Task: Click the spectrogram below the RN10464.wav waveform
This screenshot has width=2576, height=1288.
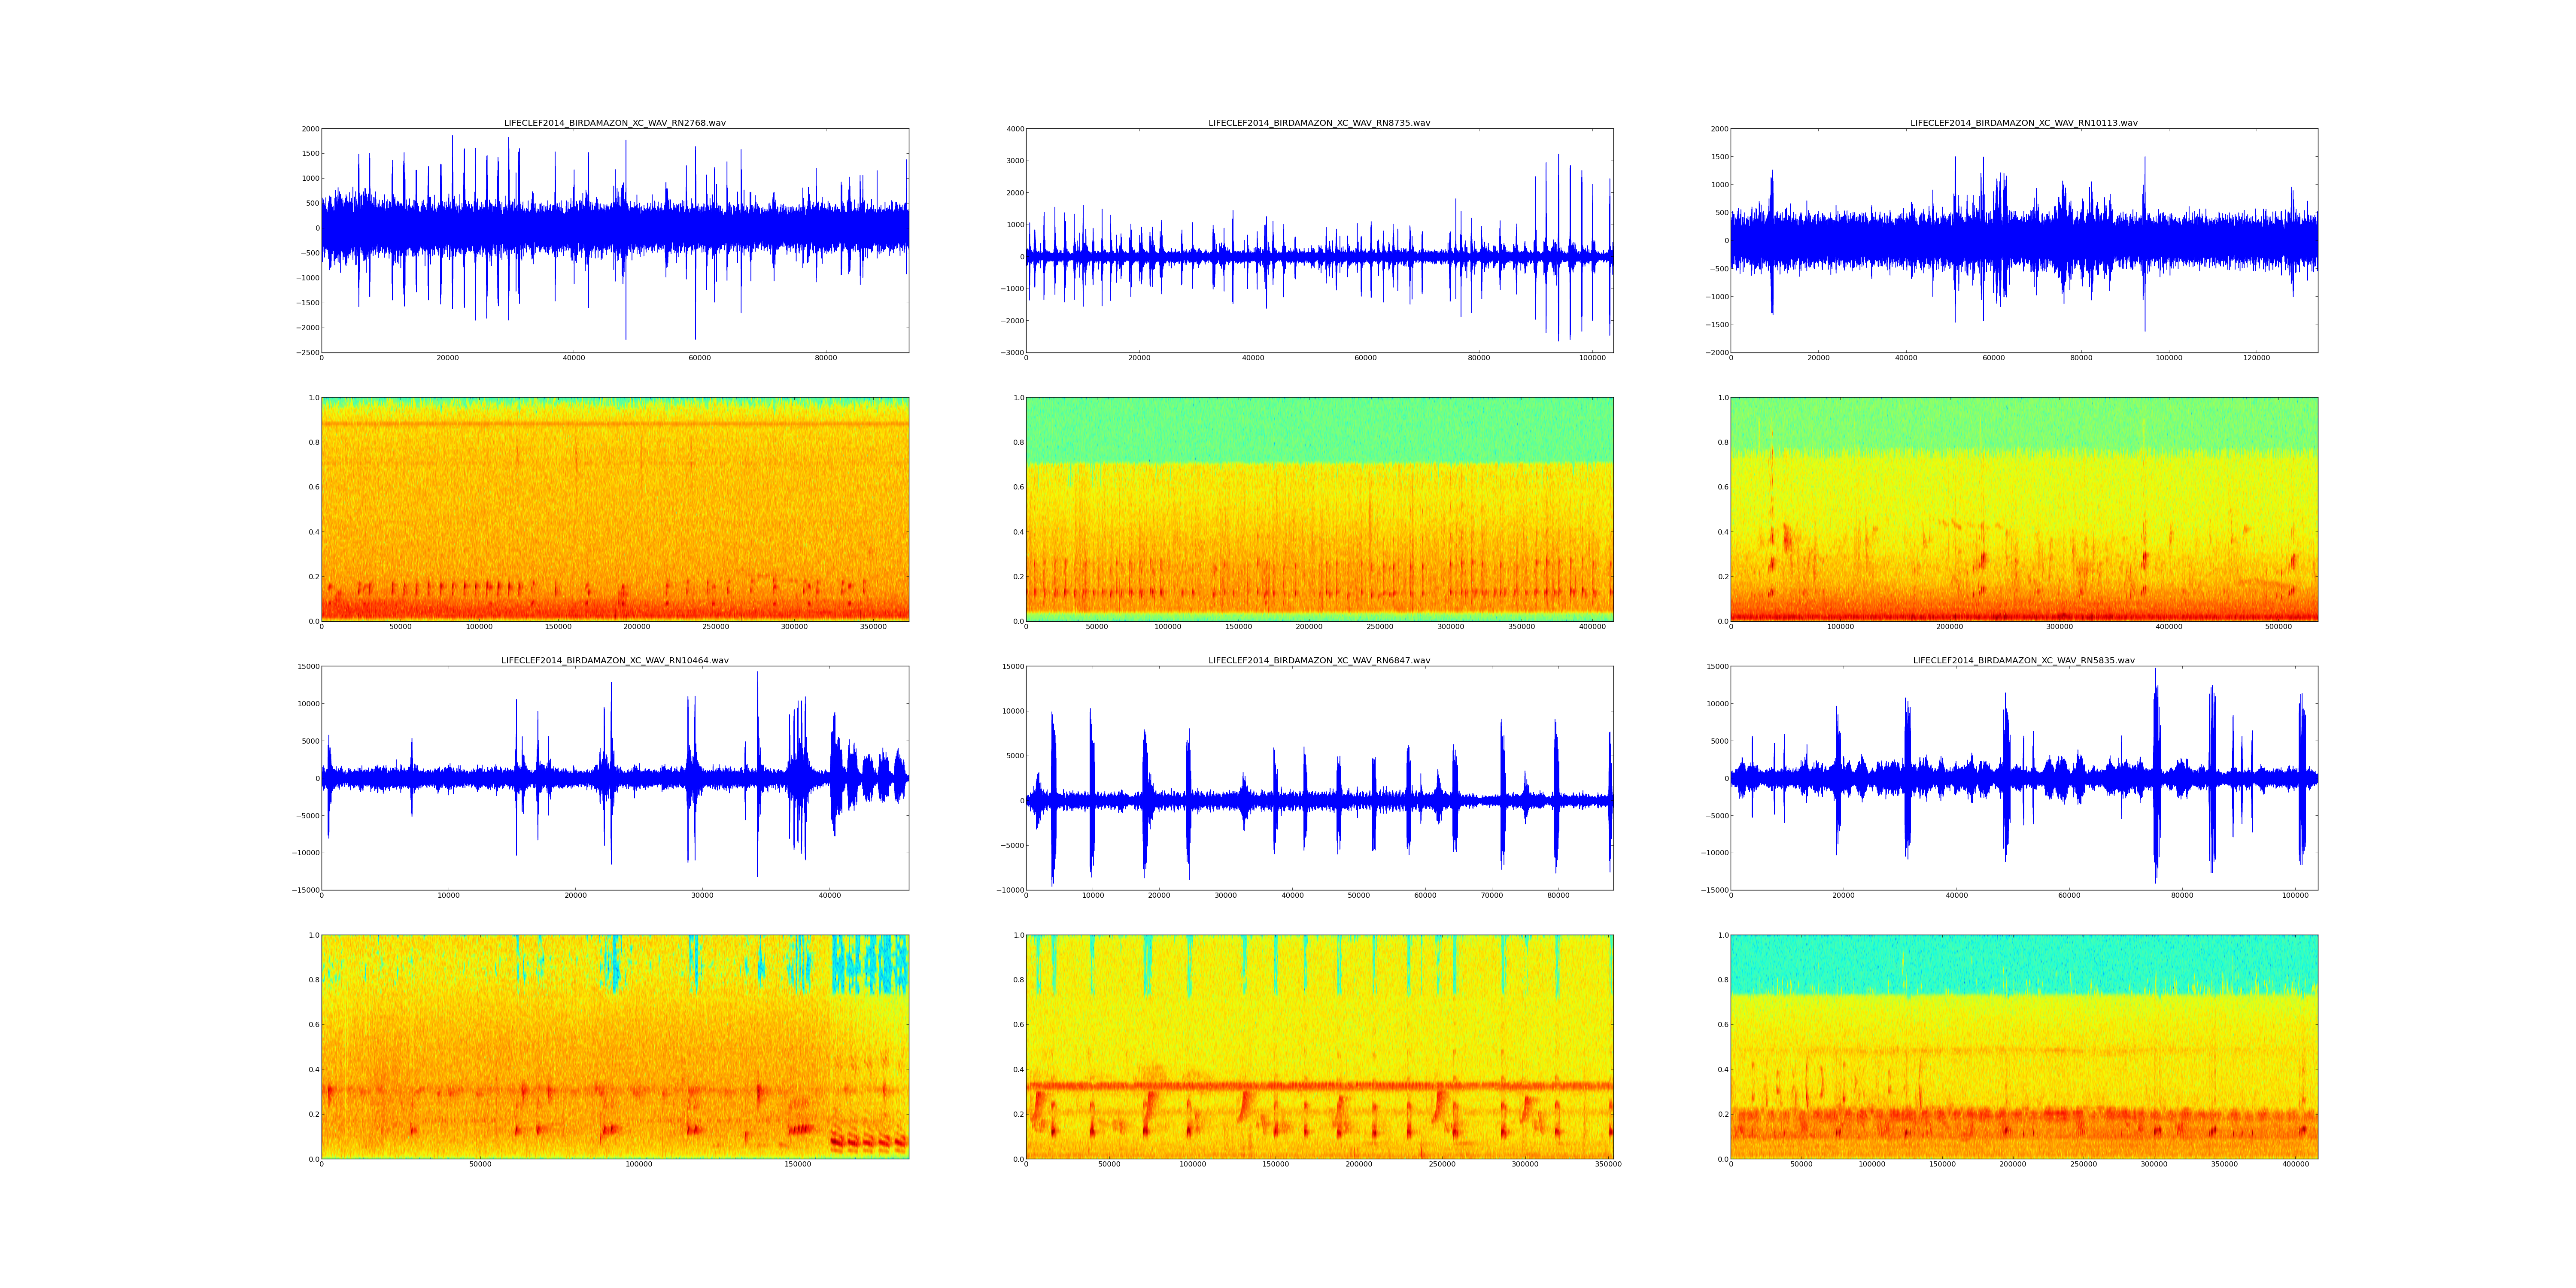Action: click(x=614, y=1046)
